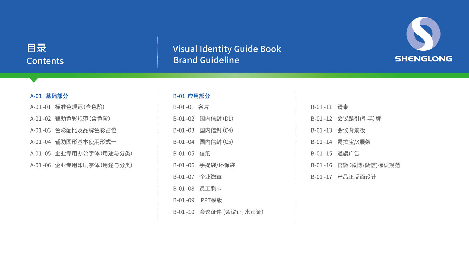Open entry B-01-13 会议背景板

pos(338,130)
